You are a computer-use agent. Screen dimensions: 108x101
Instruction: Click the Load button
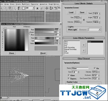pos(71,12)
